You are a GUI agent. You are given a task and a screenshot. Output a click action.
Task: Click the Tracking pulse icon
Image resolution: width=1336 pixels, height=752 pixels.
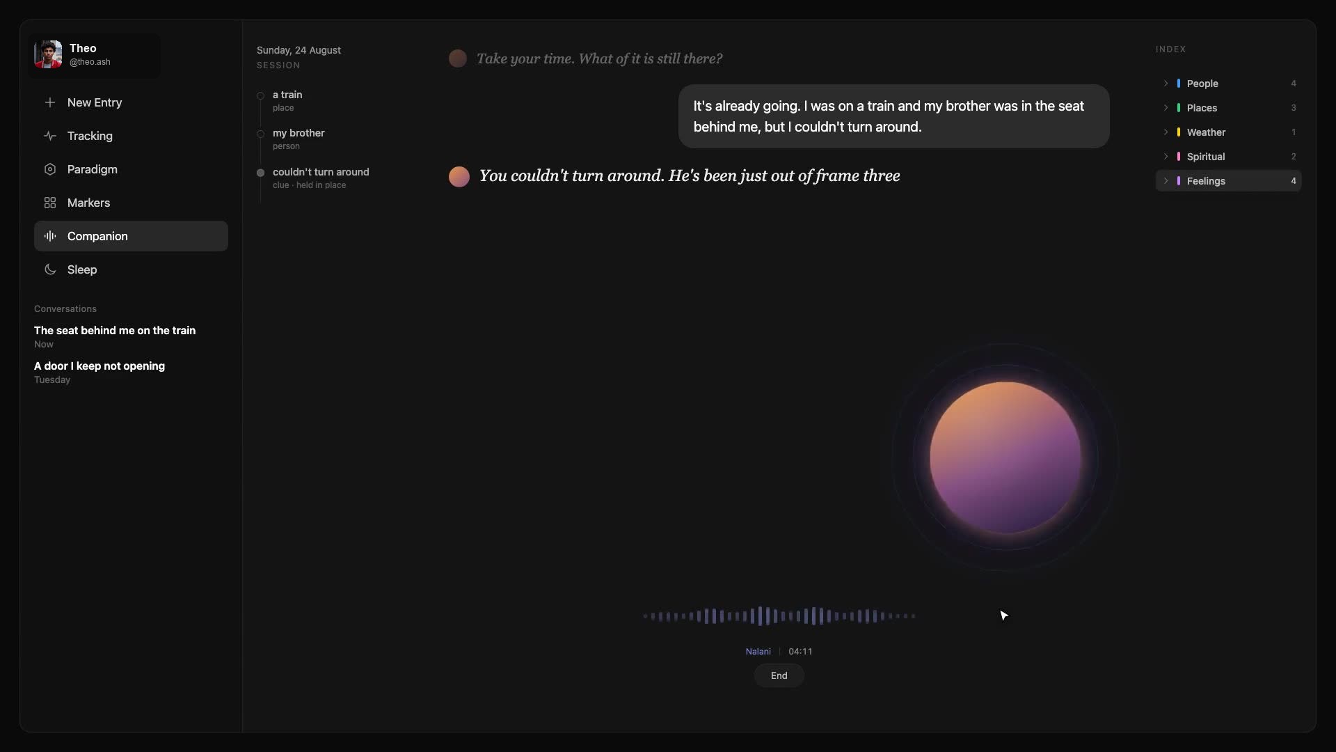[50, 136]
